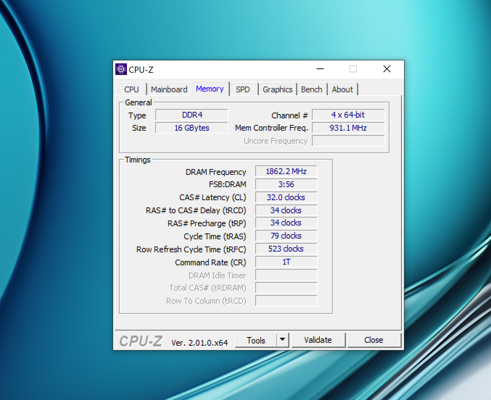Click the Row Refresh Cycle Time (tRFC) label
491x400 pixels.
pyautogui.click(x=191, y=249)
